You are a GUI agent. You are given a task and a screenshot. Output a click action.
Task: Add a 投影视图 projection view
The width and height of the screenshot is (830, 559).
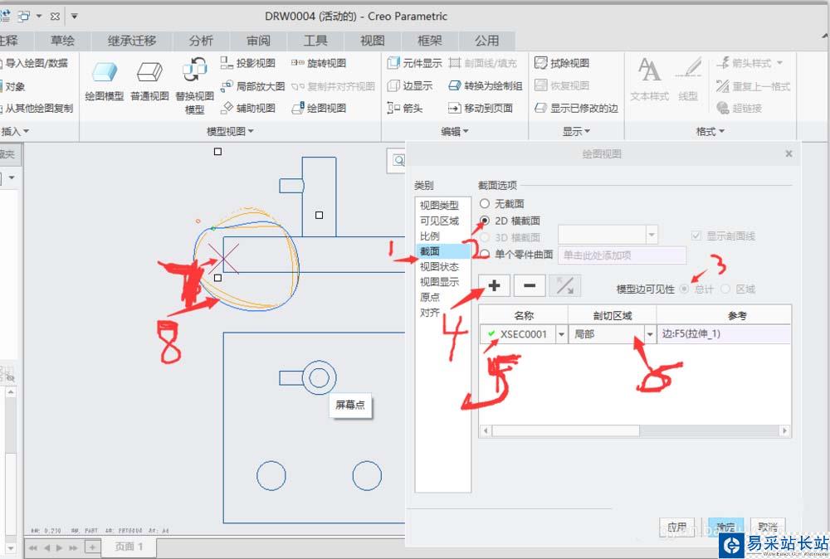(247, 63)
